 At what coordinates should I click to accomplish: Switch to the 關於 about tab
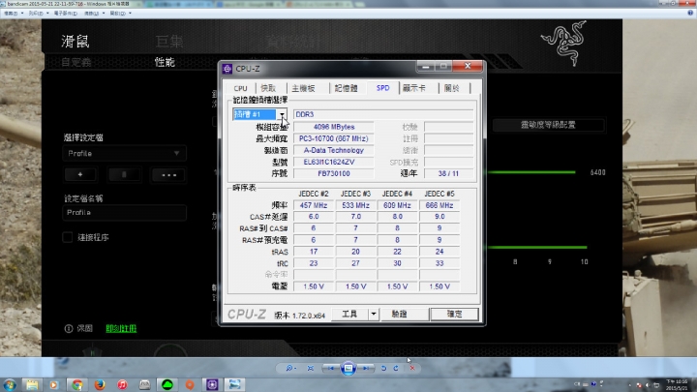452,88
